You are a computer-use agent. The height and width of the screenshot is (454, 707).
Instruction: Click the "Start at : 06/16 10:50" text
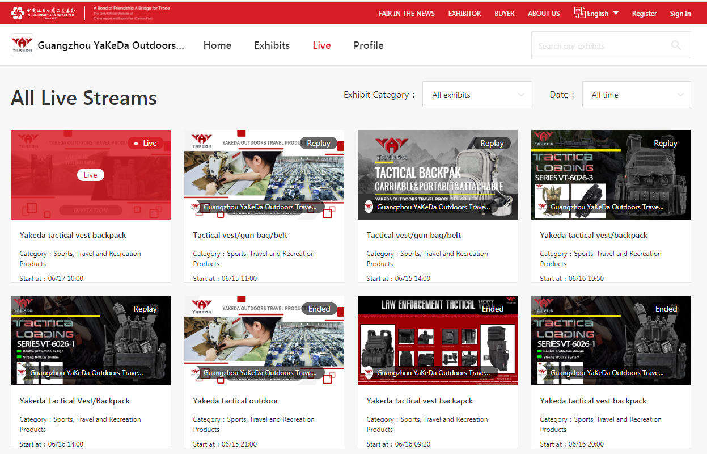click(572, 278)
